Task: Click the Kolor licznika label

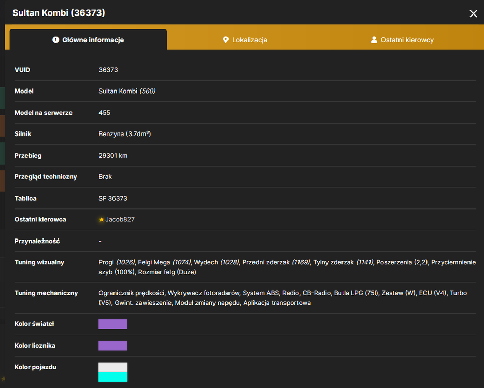Action: tap(35, 346)
